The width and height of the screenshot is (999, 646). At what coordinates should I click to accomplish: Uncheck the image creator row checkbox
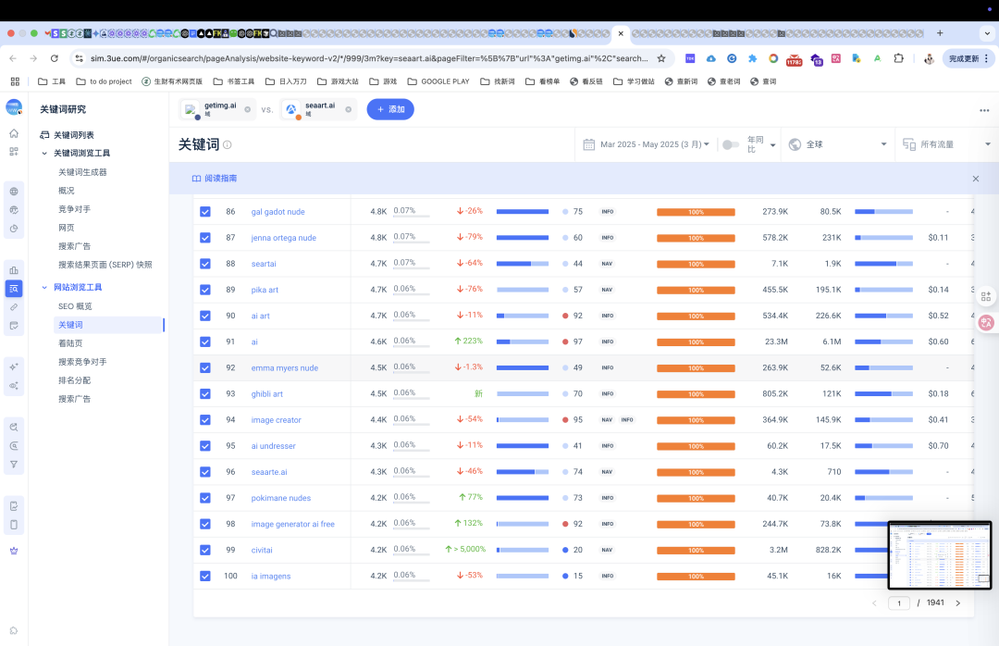205,420
